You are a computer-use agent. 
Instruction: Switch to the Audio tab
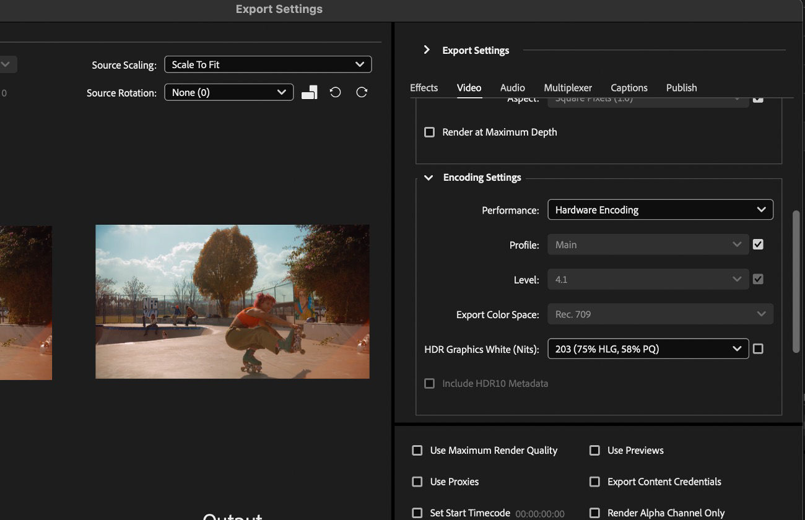coord(512,87)
